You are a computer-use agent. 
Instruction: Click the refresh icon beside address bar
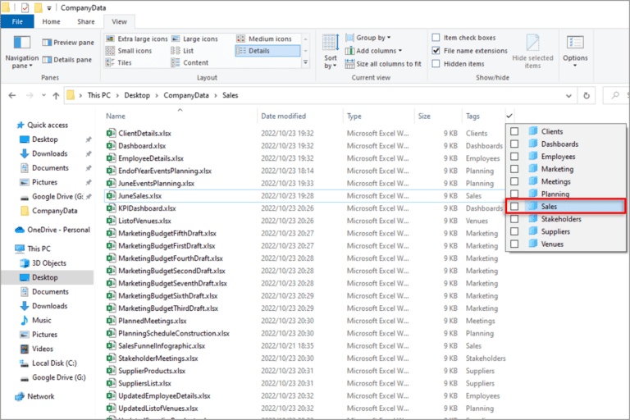587,95
